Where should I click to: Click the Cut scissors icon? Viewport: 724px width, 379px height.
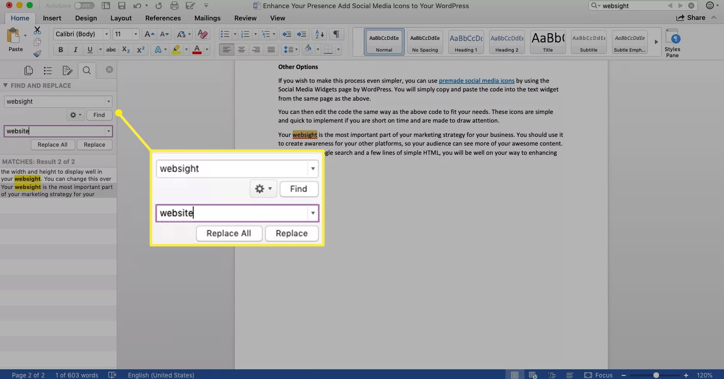click(37, 31)
